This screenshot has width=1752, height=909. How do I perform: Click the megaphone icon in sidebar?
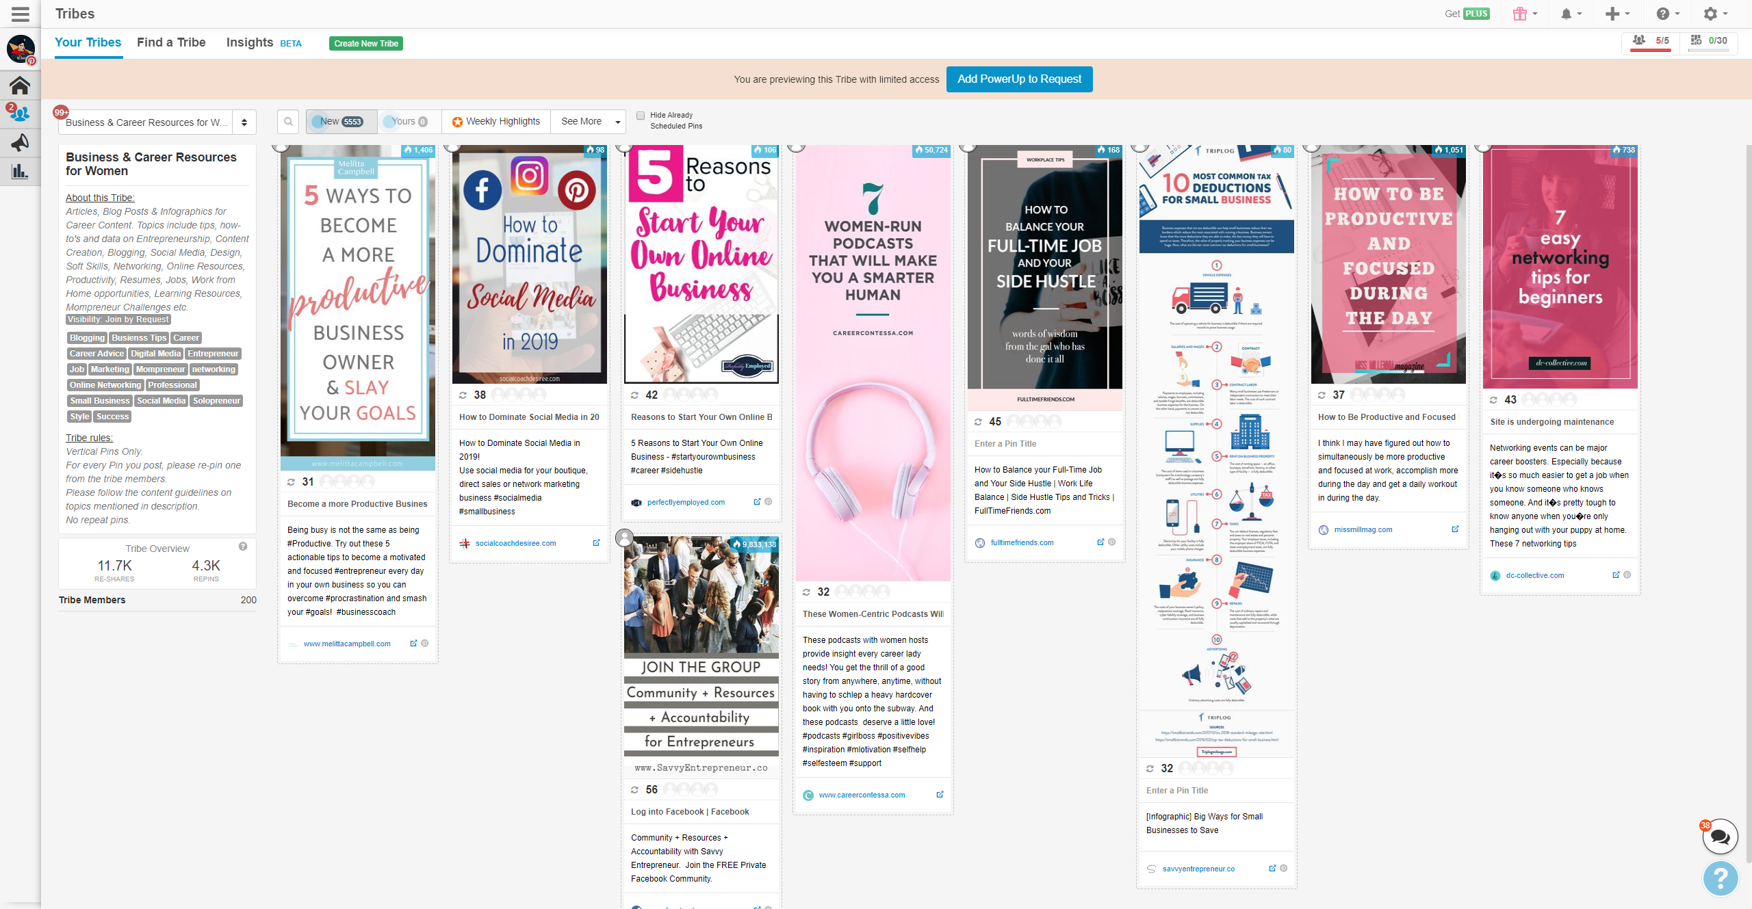(x=20, y=142)
